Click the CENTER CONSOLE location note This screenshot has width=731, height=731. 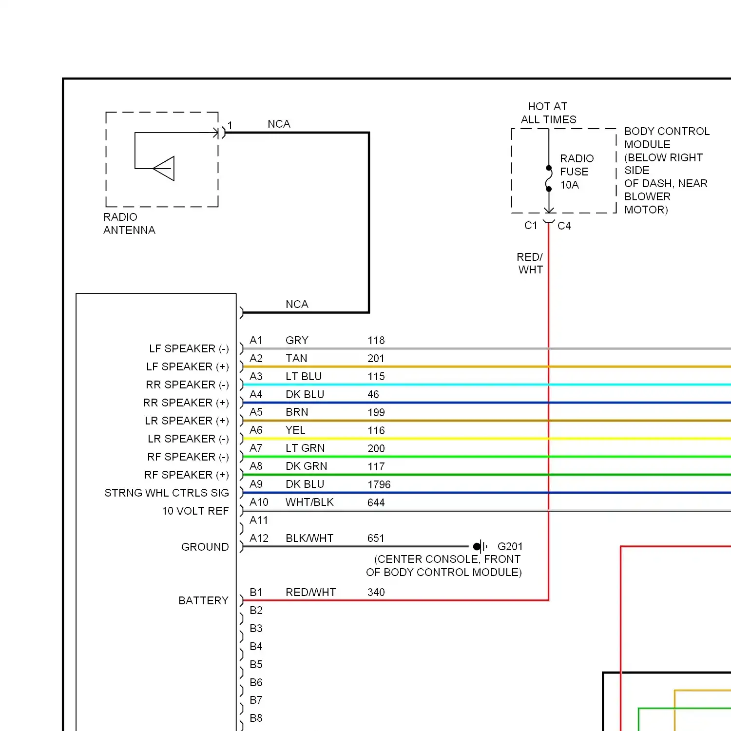point(444,566)
